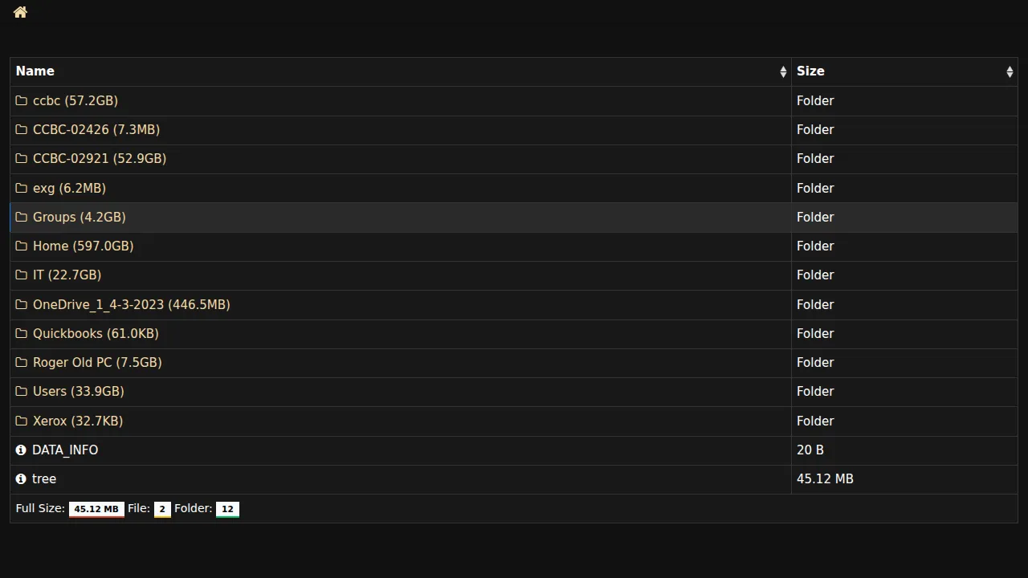Open the Home (597.0GB) folder
Image resolution: width=1028 pixels, height=578 pixels.
83,246
